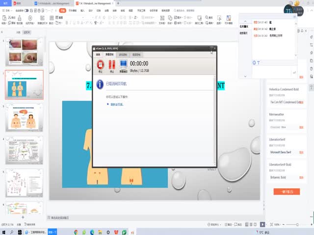Switch to the second oCam tab
The image size is (314, 235).
point(110,55)
